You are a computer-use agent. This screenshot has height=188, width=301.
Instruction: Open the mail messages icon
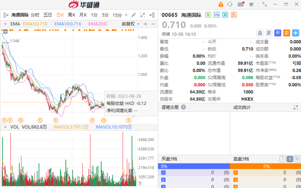tap(241, 4)
